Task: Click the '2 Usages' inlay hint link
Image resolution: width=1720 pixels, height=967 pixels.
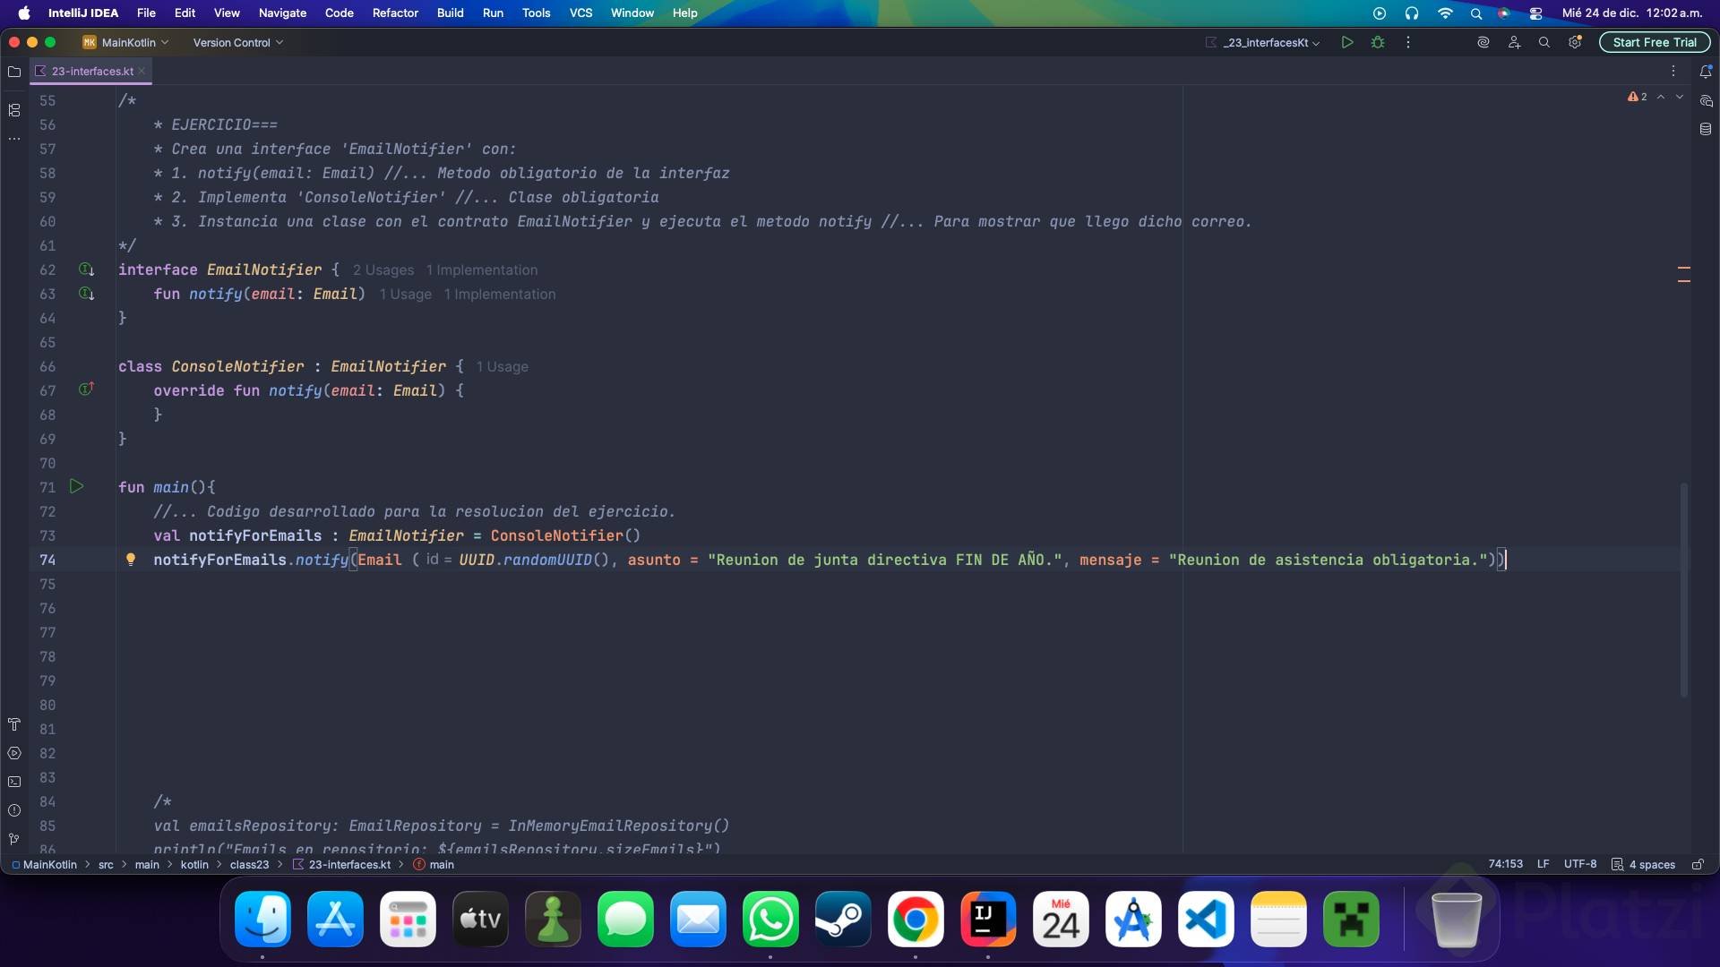Action: (x=383, y=270)
